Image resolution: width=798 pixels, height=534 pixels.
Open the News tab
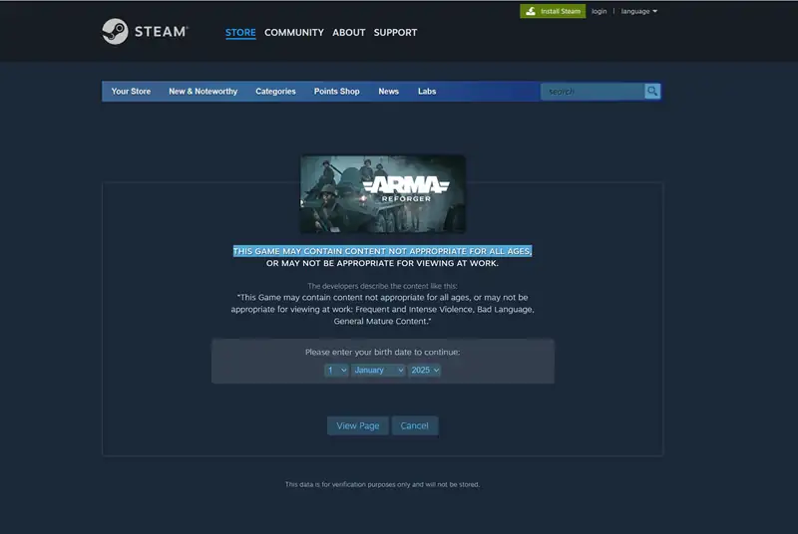point(388,92)
